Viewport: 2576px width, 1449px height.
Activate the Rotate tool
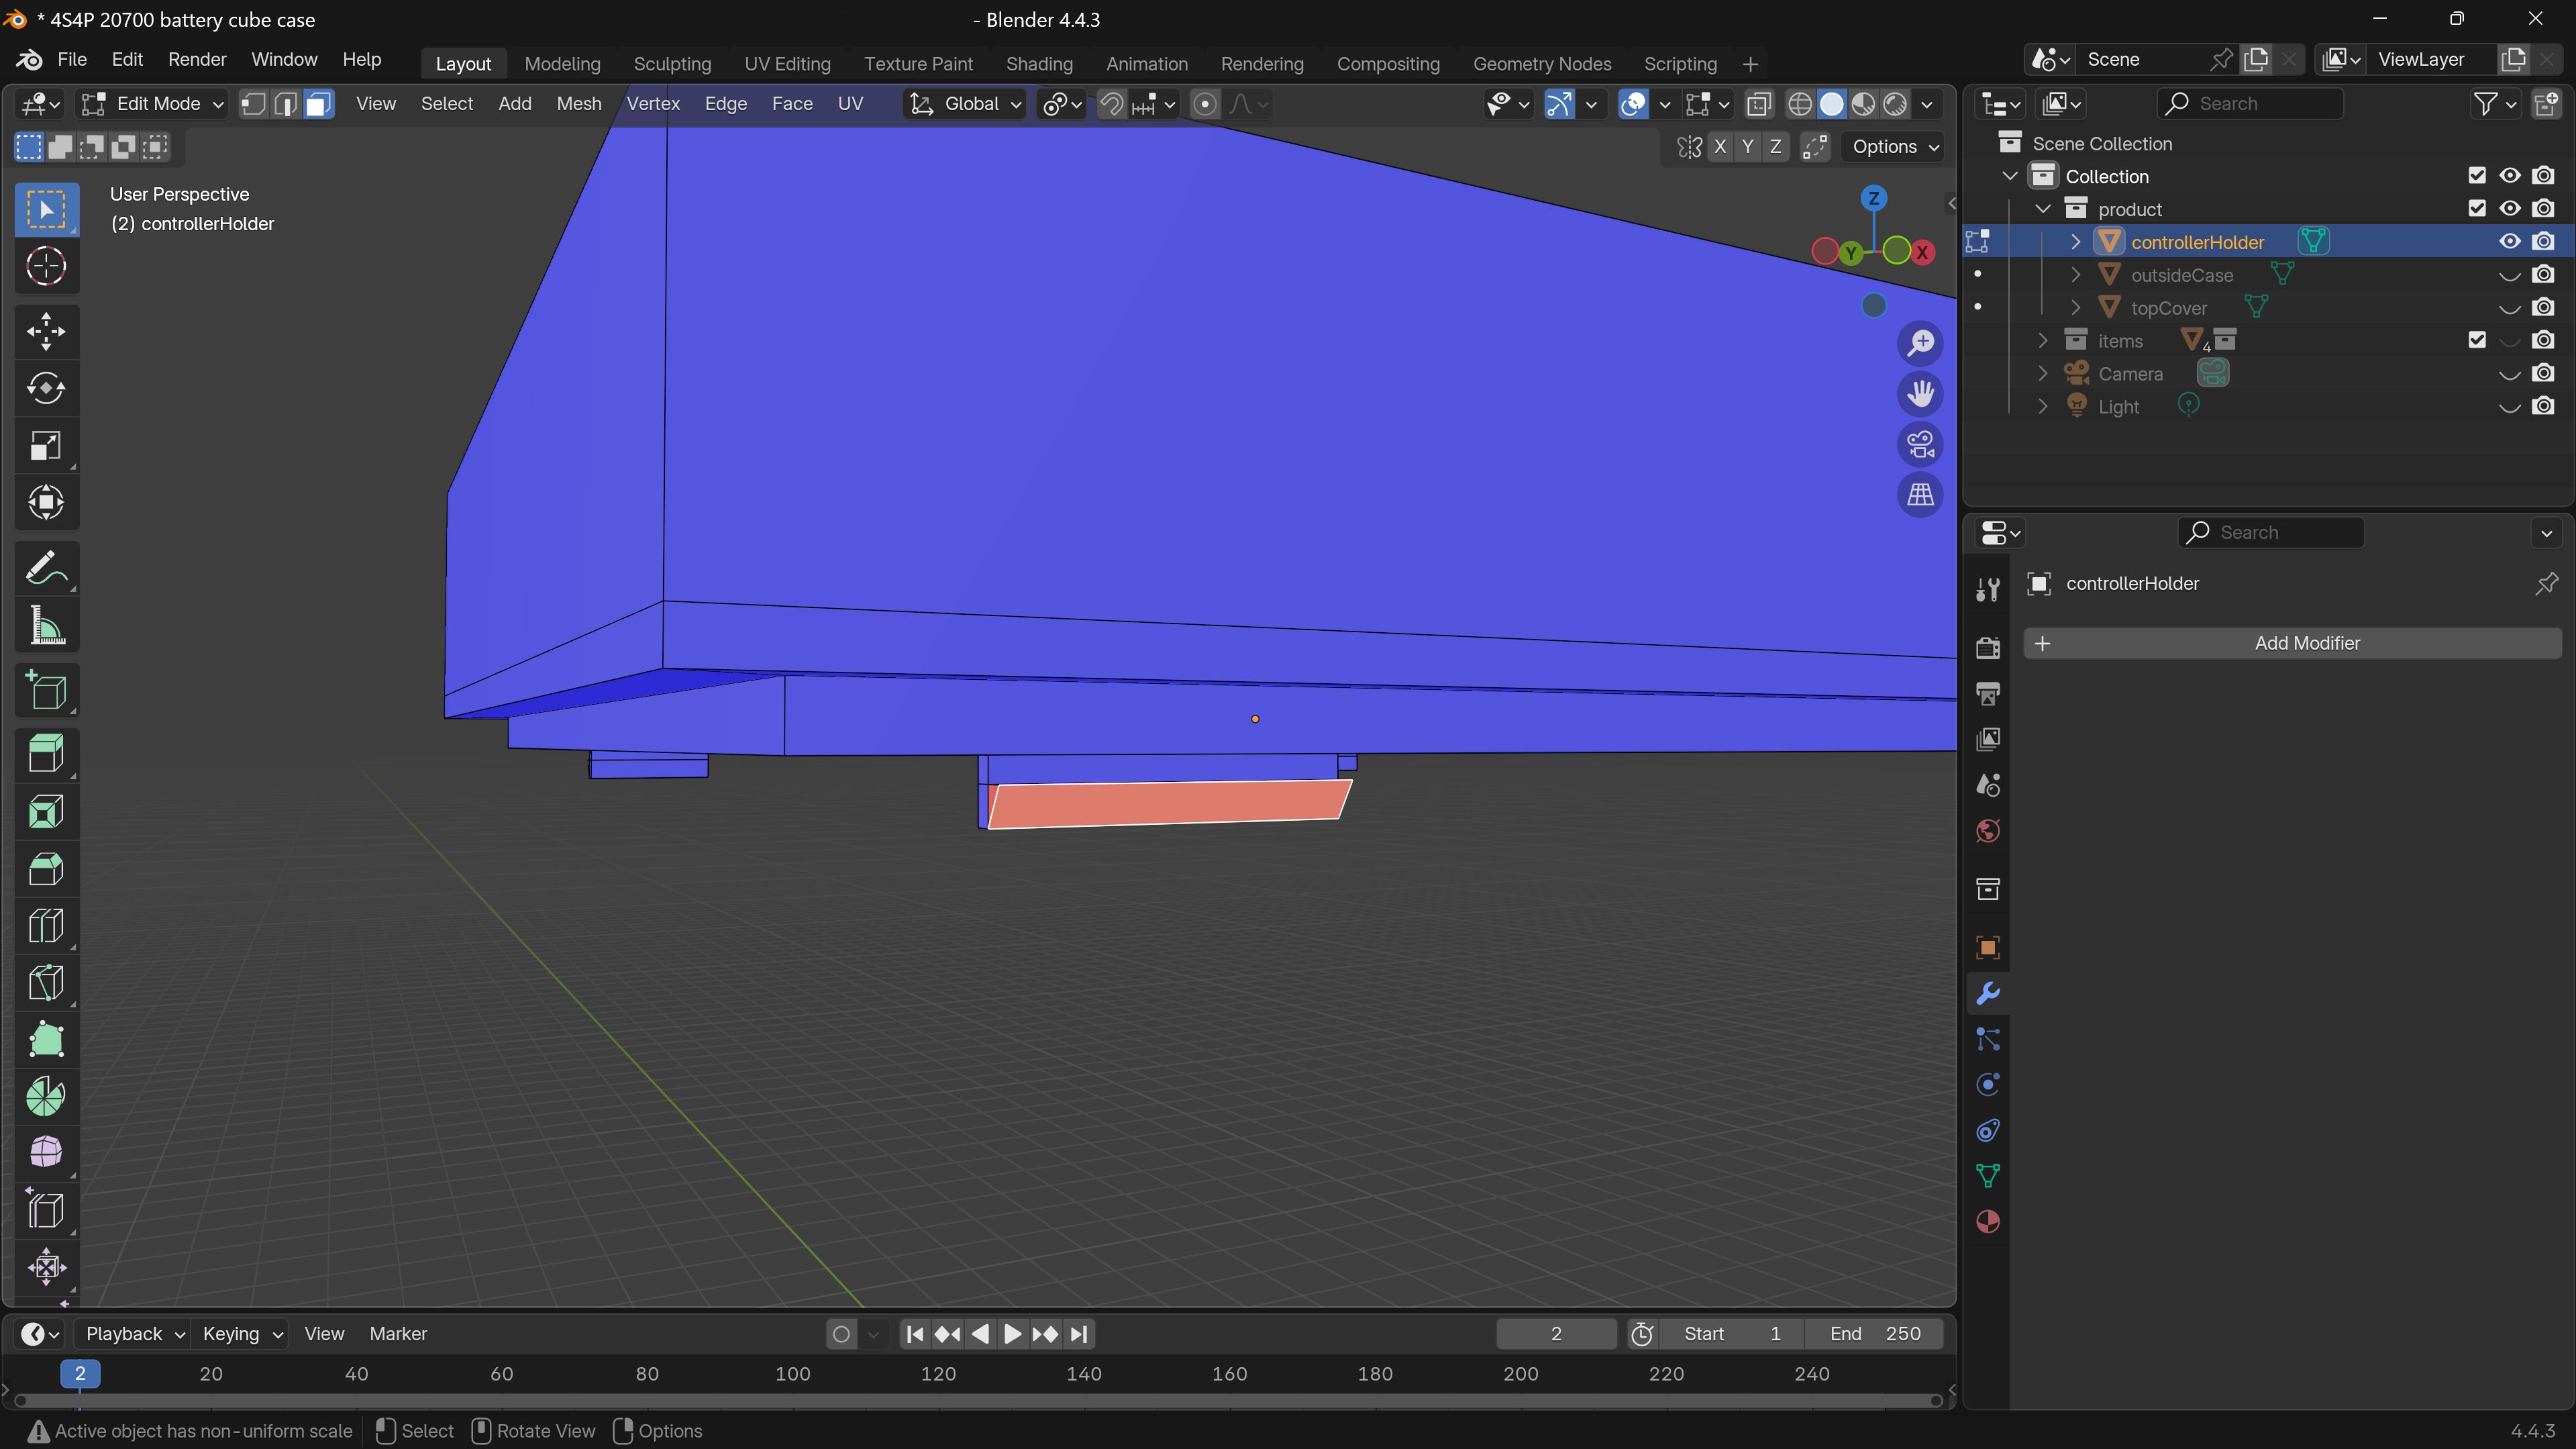pyautogui.click(x=46, y=388)
